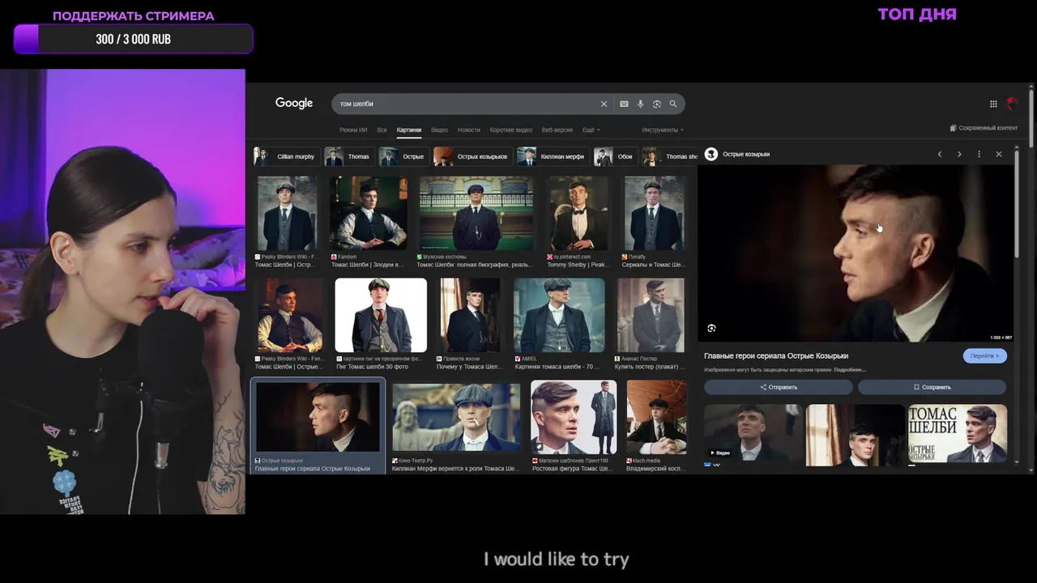Switch to the Веб-версия tab

pyautogui.click(x=557, y=130)
